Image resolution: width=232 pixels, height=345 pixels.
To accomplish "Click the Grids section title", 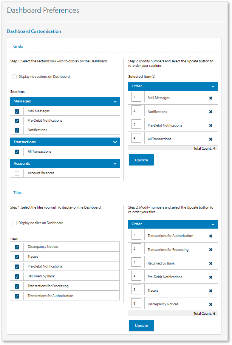I will pyautogui.click(x=17, y=46).
